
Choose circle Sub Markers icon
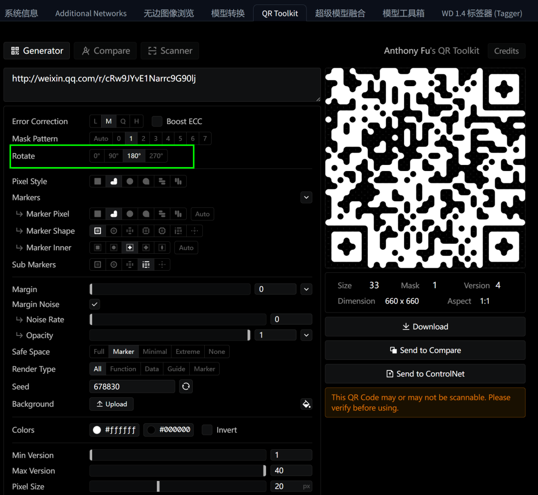[114, 265]
